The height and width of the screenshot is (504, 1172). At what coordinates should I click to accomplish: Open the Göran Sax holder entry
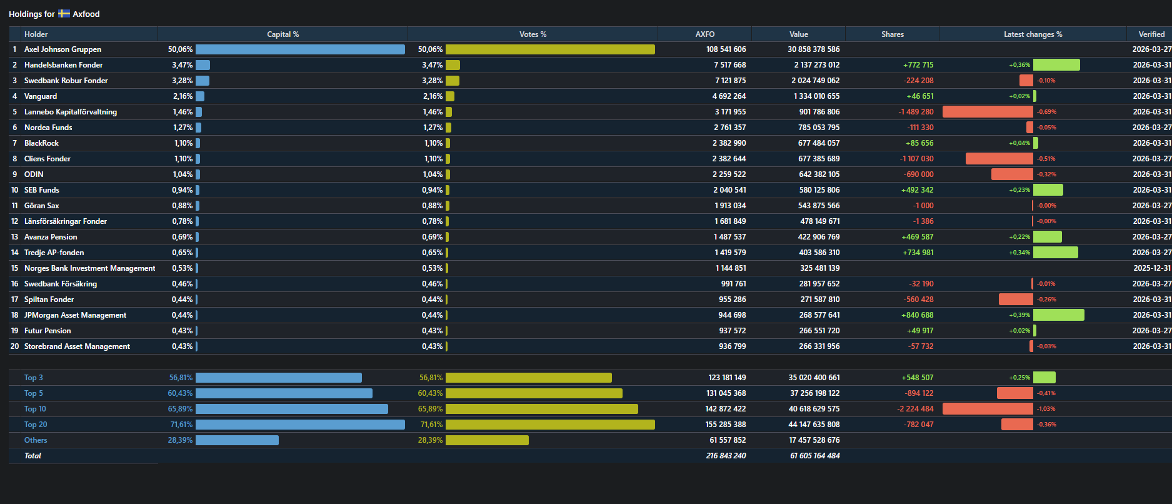pyautogui.click(x=42, y=206)
